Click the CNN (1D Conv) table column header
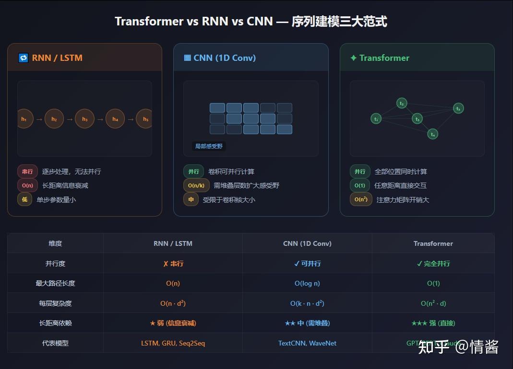Viewport: 513px width, 369px height. 307,243
